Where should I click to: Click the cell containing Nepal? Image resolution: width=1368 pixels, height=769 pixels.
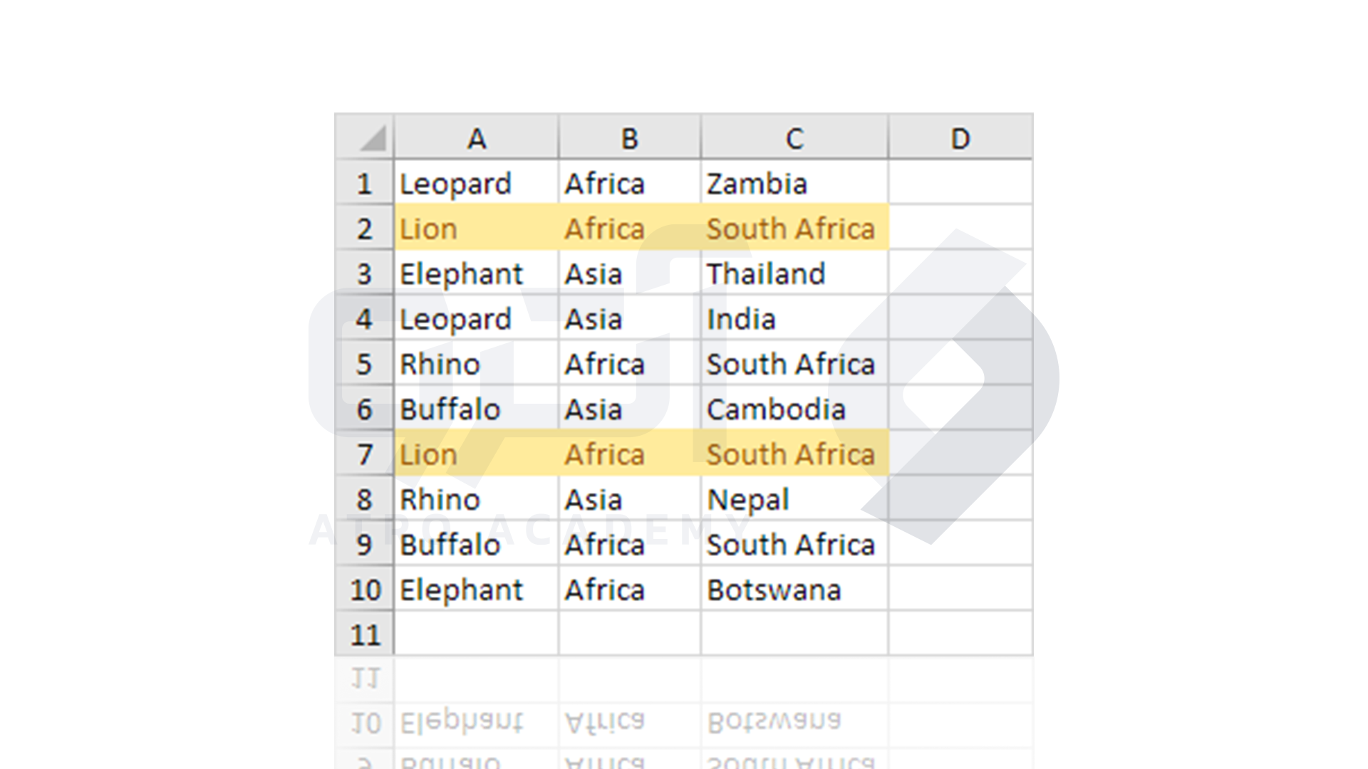pos(795,498)
